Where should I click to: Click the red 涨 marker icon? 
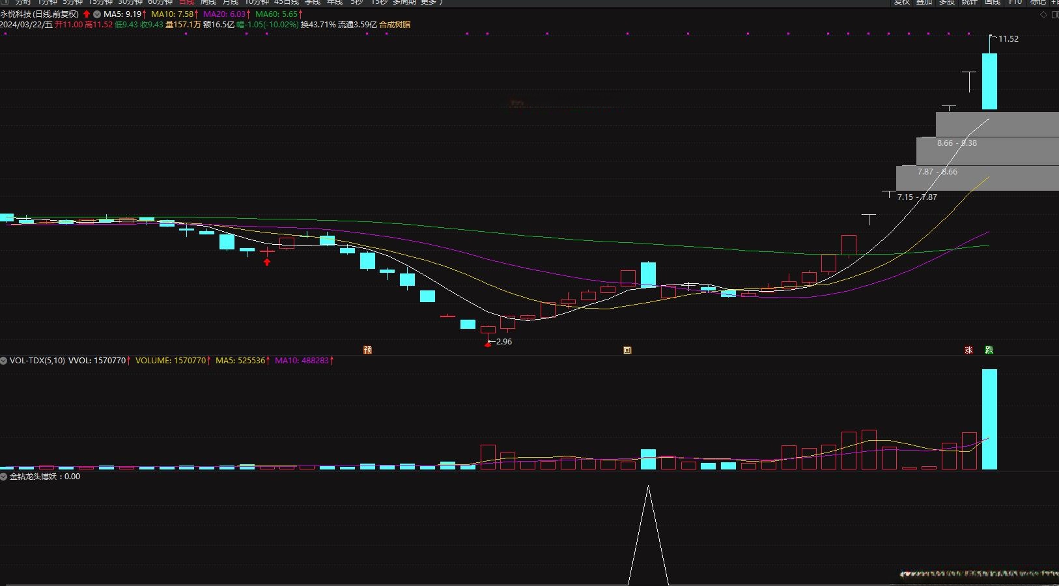pos(968,350)
